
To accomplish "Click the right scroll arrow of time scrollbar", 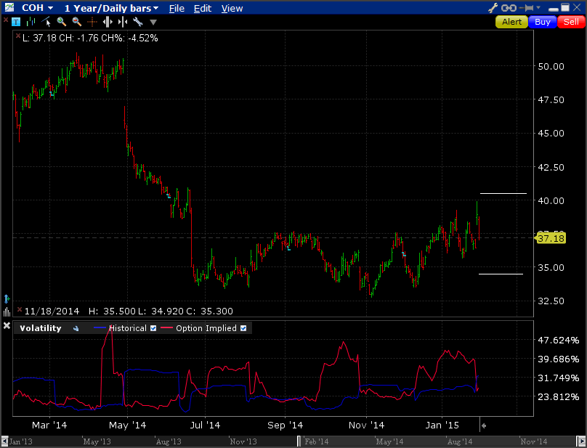I will pyautogui.click(x=582, y=441).
